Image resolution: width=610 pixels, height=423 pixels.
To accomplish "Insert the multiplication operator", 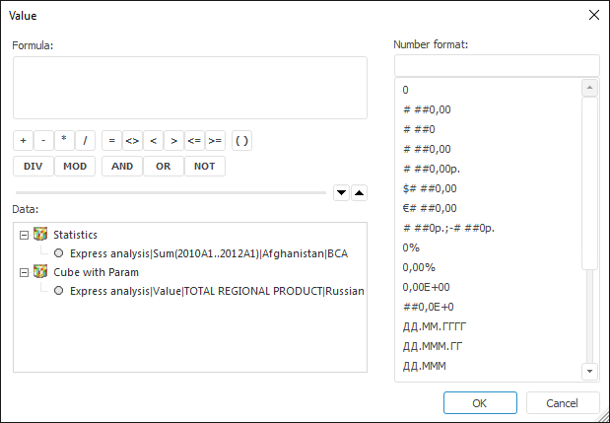I will [x=65, y=141].
